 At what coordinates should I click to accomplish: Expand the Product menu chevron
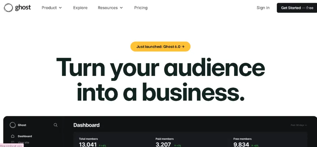coord(60,8)
